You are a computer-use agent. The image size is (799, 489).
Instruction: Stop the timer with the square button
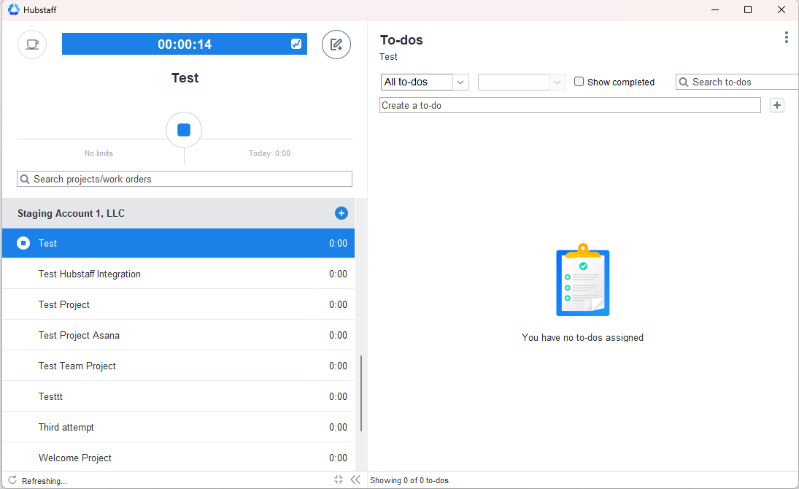[184, 130]
